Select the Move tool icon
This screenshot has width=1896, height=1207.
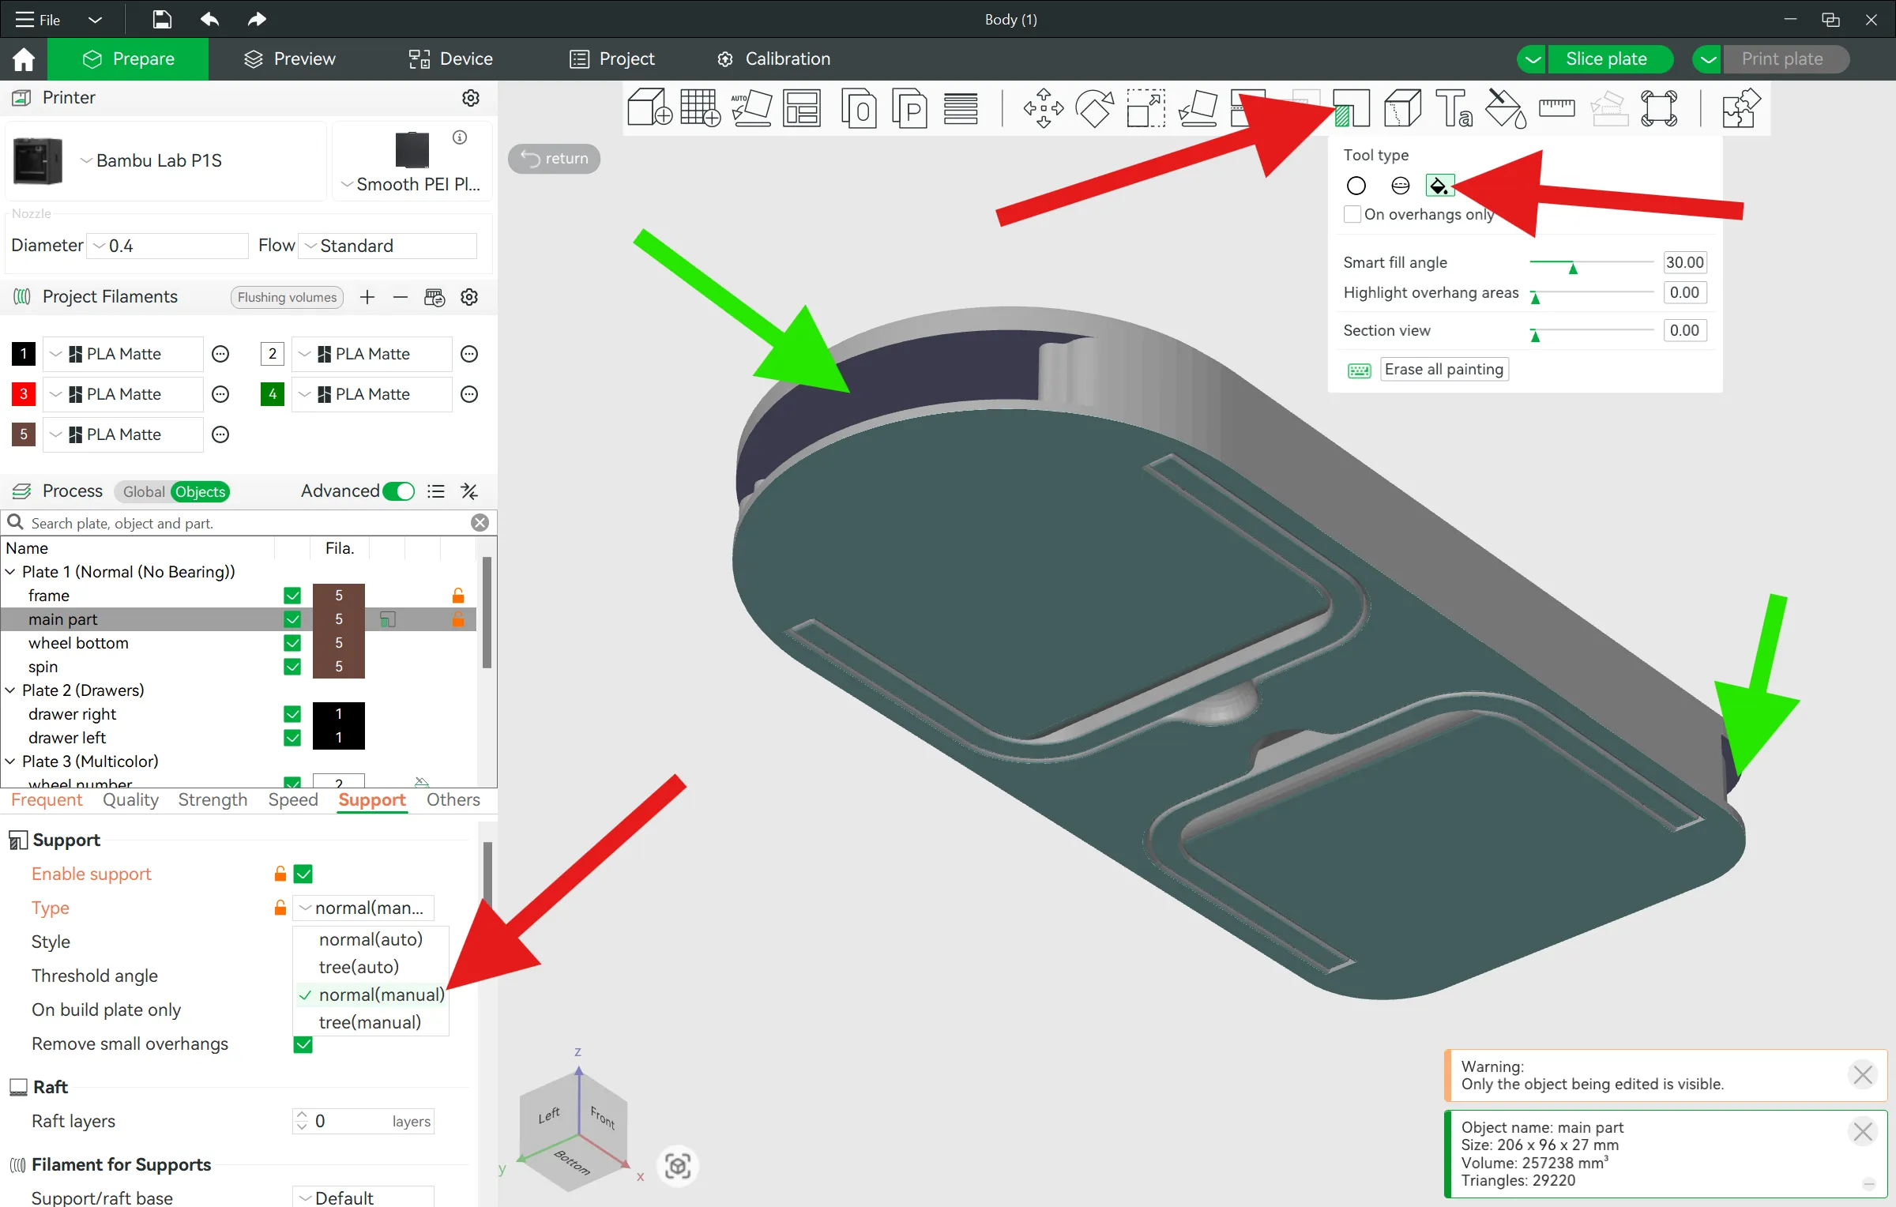(1043, 108)
